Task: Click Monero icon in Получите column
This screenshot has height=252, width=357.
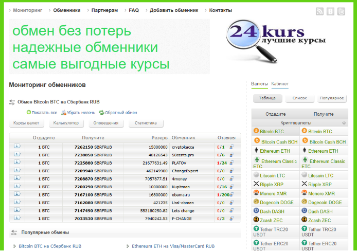Action: (x=305, y=192)
